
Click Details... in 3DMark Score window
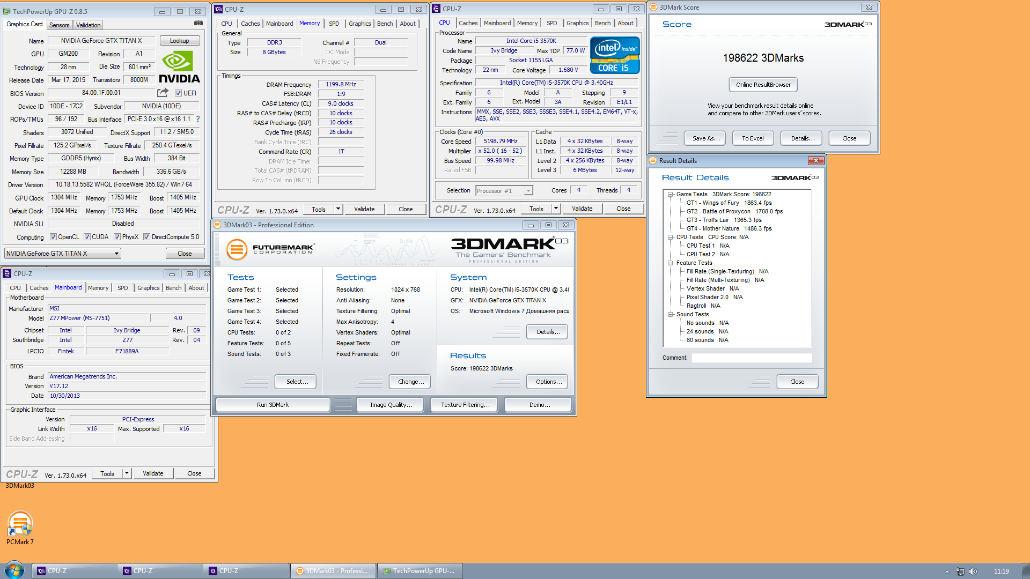[x=801, y=138]
